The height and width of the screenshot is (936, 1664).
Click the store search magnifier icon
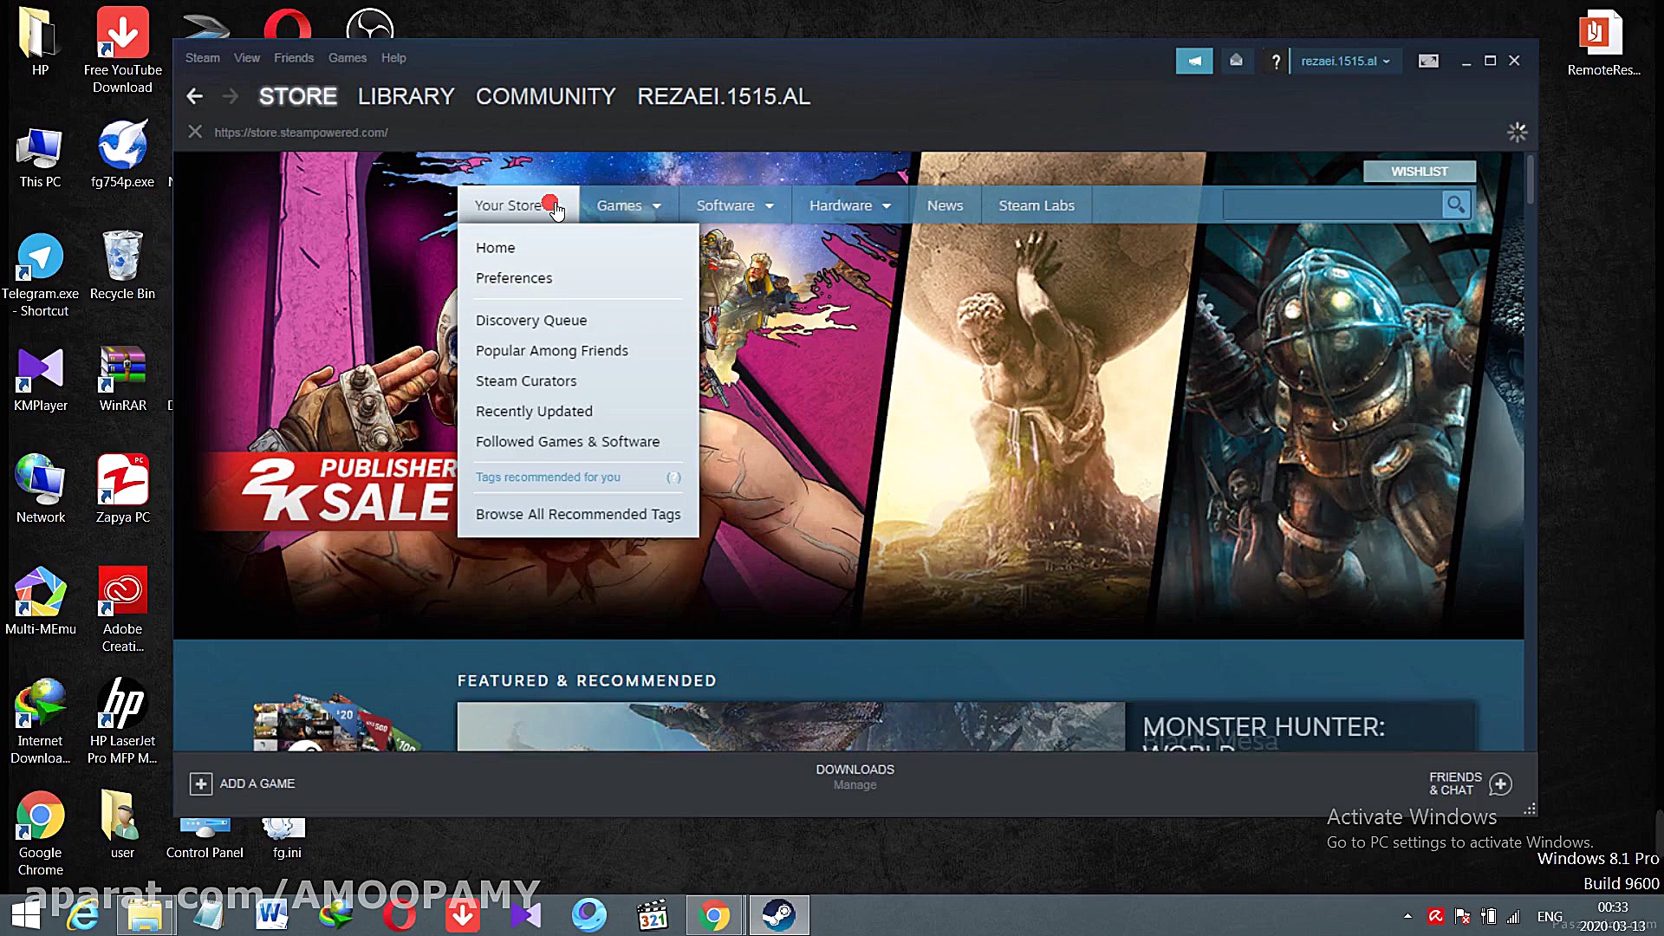click(x=1455, y=205)
